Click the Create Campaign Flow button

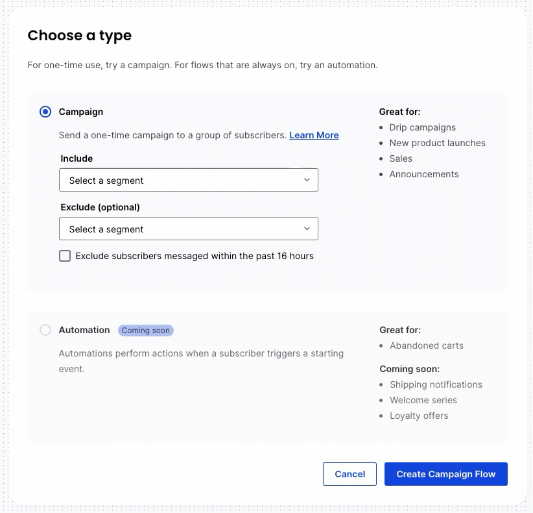[445, 474]
